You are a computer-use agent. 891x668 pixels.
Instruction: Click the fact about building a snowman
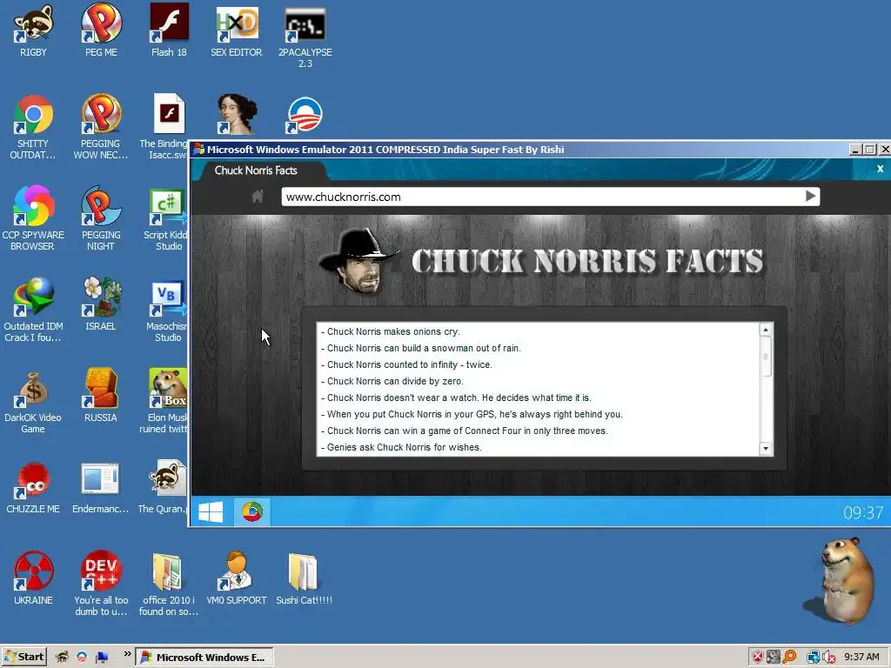(421, 348)
